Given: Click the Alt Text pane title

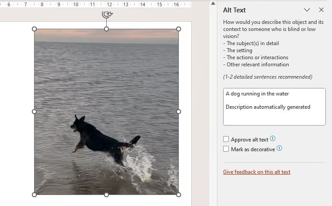Looking at the screenshot, I should (x=234, y=10).
